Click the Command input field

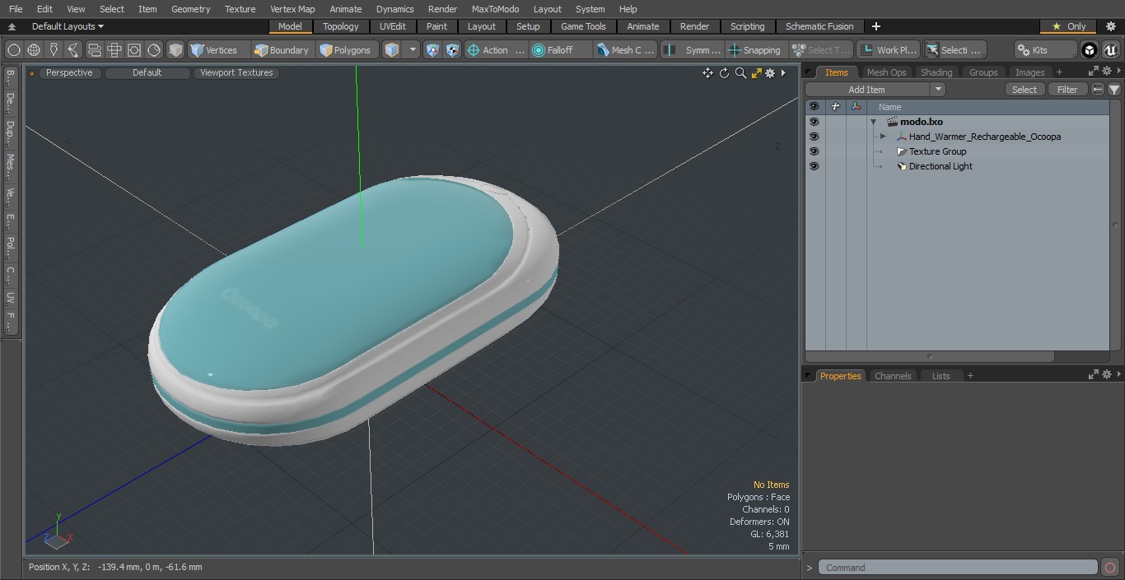[x=958, y=568]
